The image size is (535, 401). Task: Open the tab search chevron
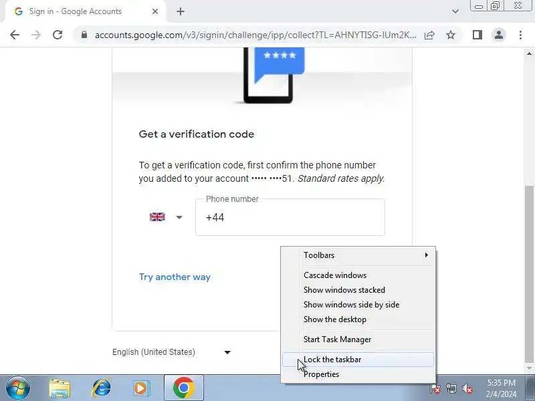click(455, 11)
